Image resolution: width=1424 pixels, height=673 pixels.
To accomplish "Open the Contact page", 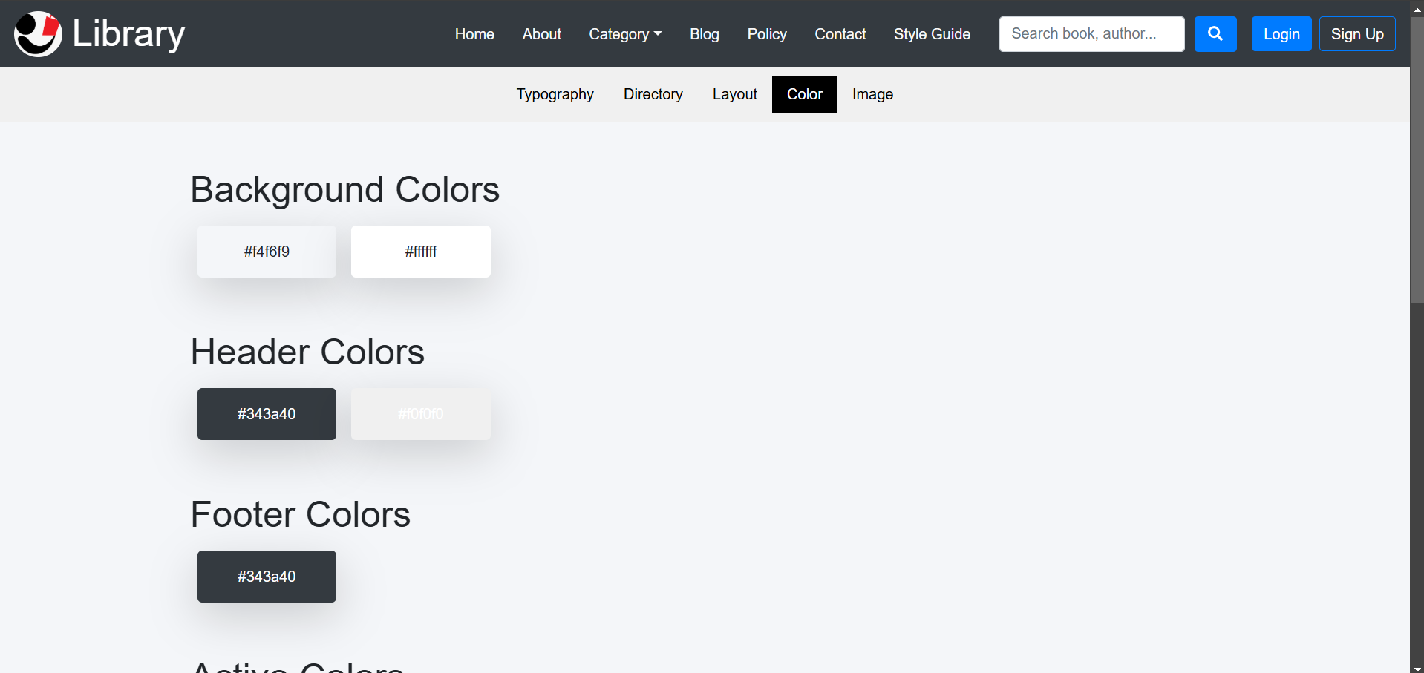I will click(840, 34).
